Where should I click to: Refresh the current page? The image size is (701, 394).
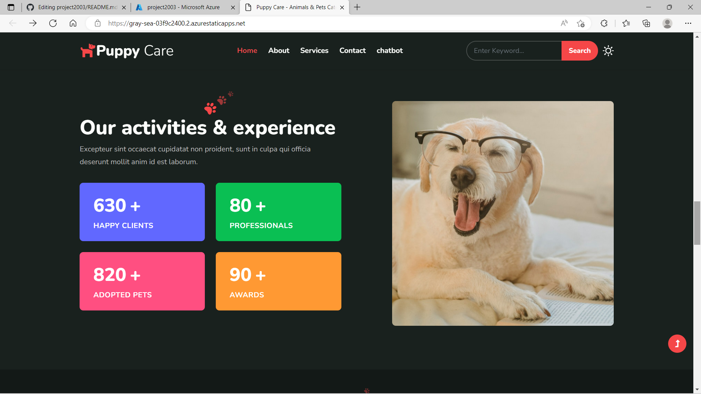pyautogui.click(x=53, y=23)
